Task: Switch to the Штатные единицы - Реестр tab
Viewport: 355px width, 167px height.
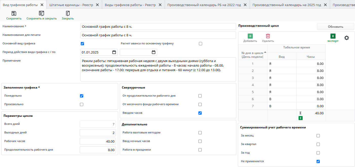Action: point(71,5)
